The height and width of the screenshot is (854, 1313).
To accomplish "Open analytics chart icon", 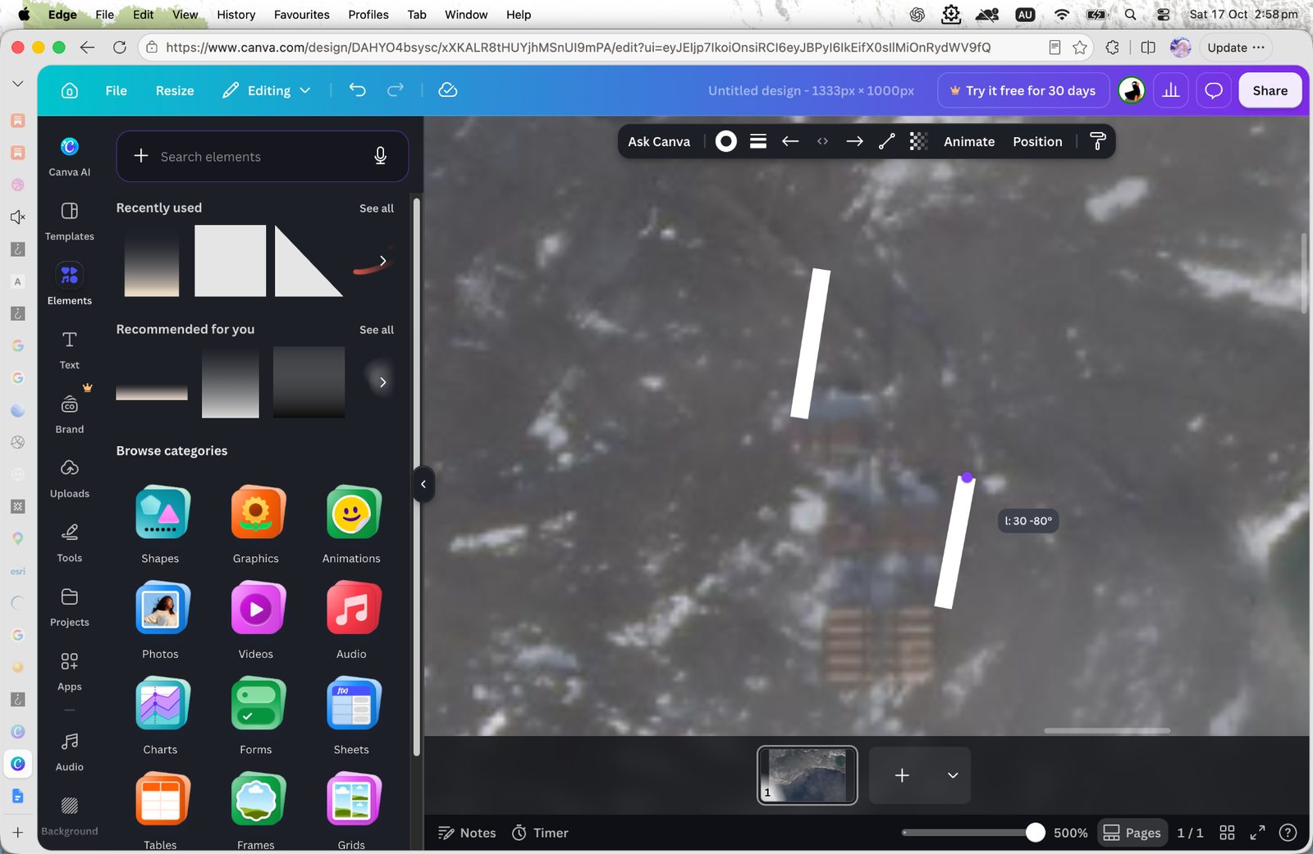I will (x=1171, y=90).
